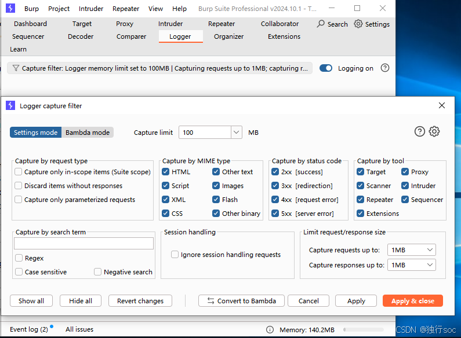This screenshot has height=338, width=461.
Task: Click the Search magnifier icon
Action: [321, 24]
